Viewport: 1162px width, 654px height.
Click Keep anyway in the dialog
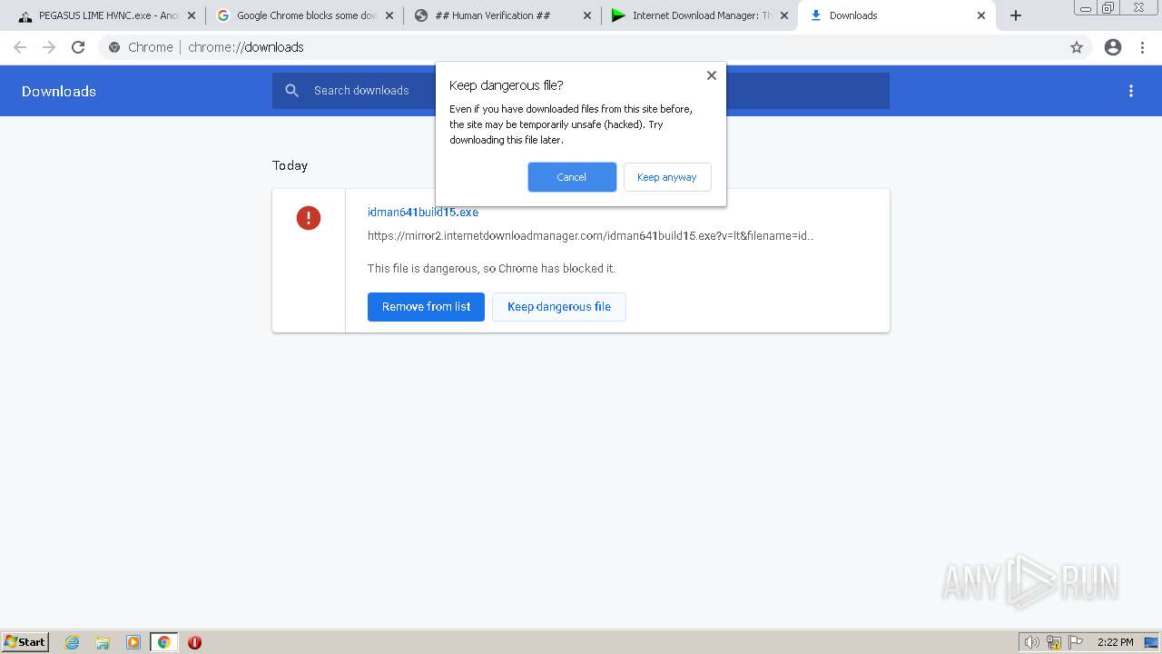pyautogui.click(x=667, y=177)
